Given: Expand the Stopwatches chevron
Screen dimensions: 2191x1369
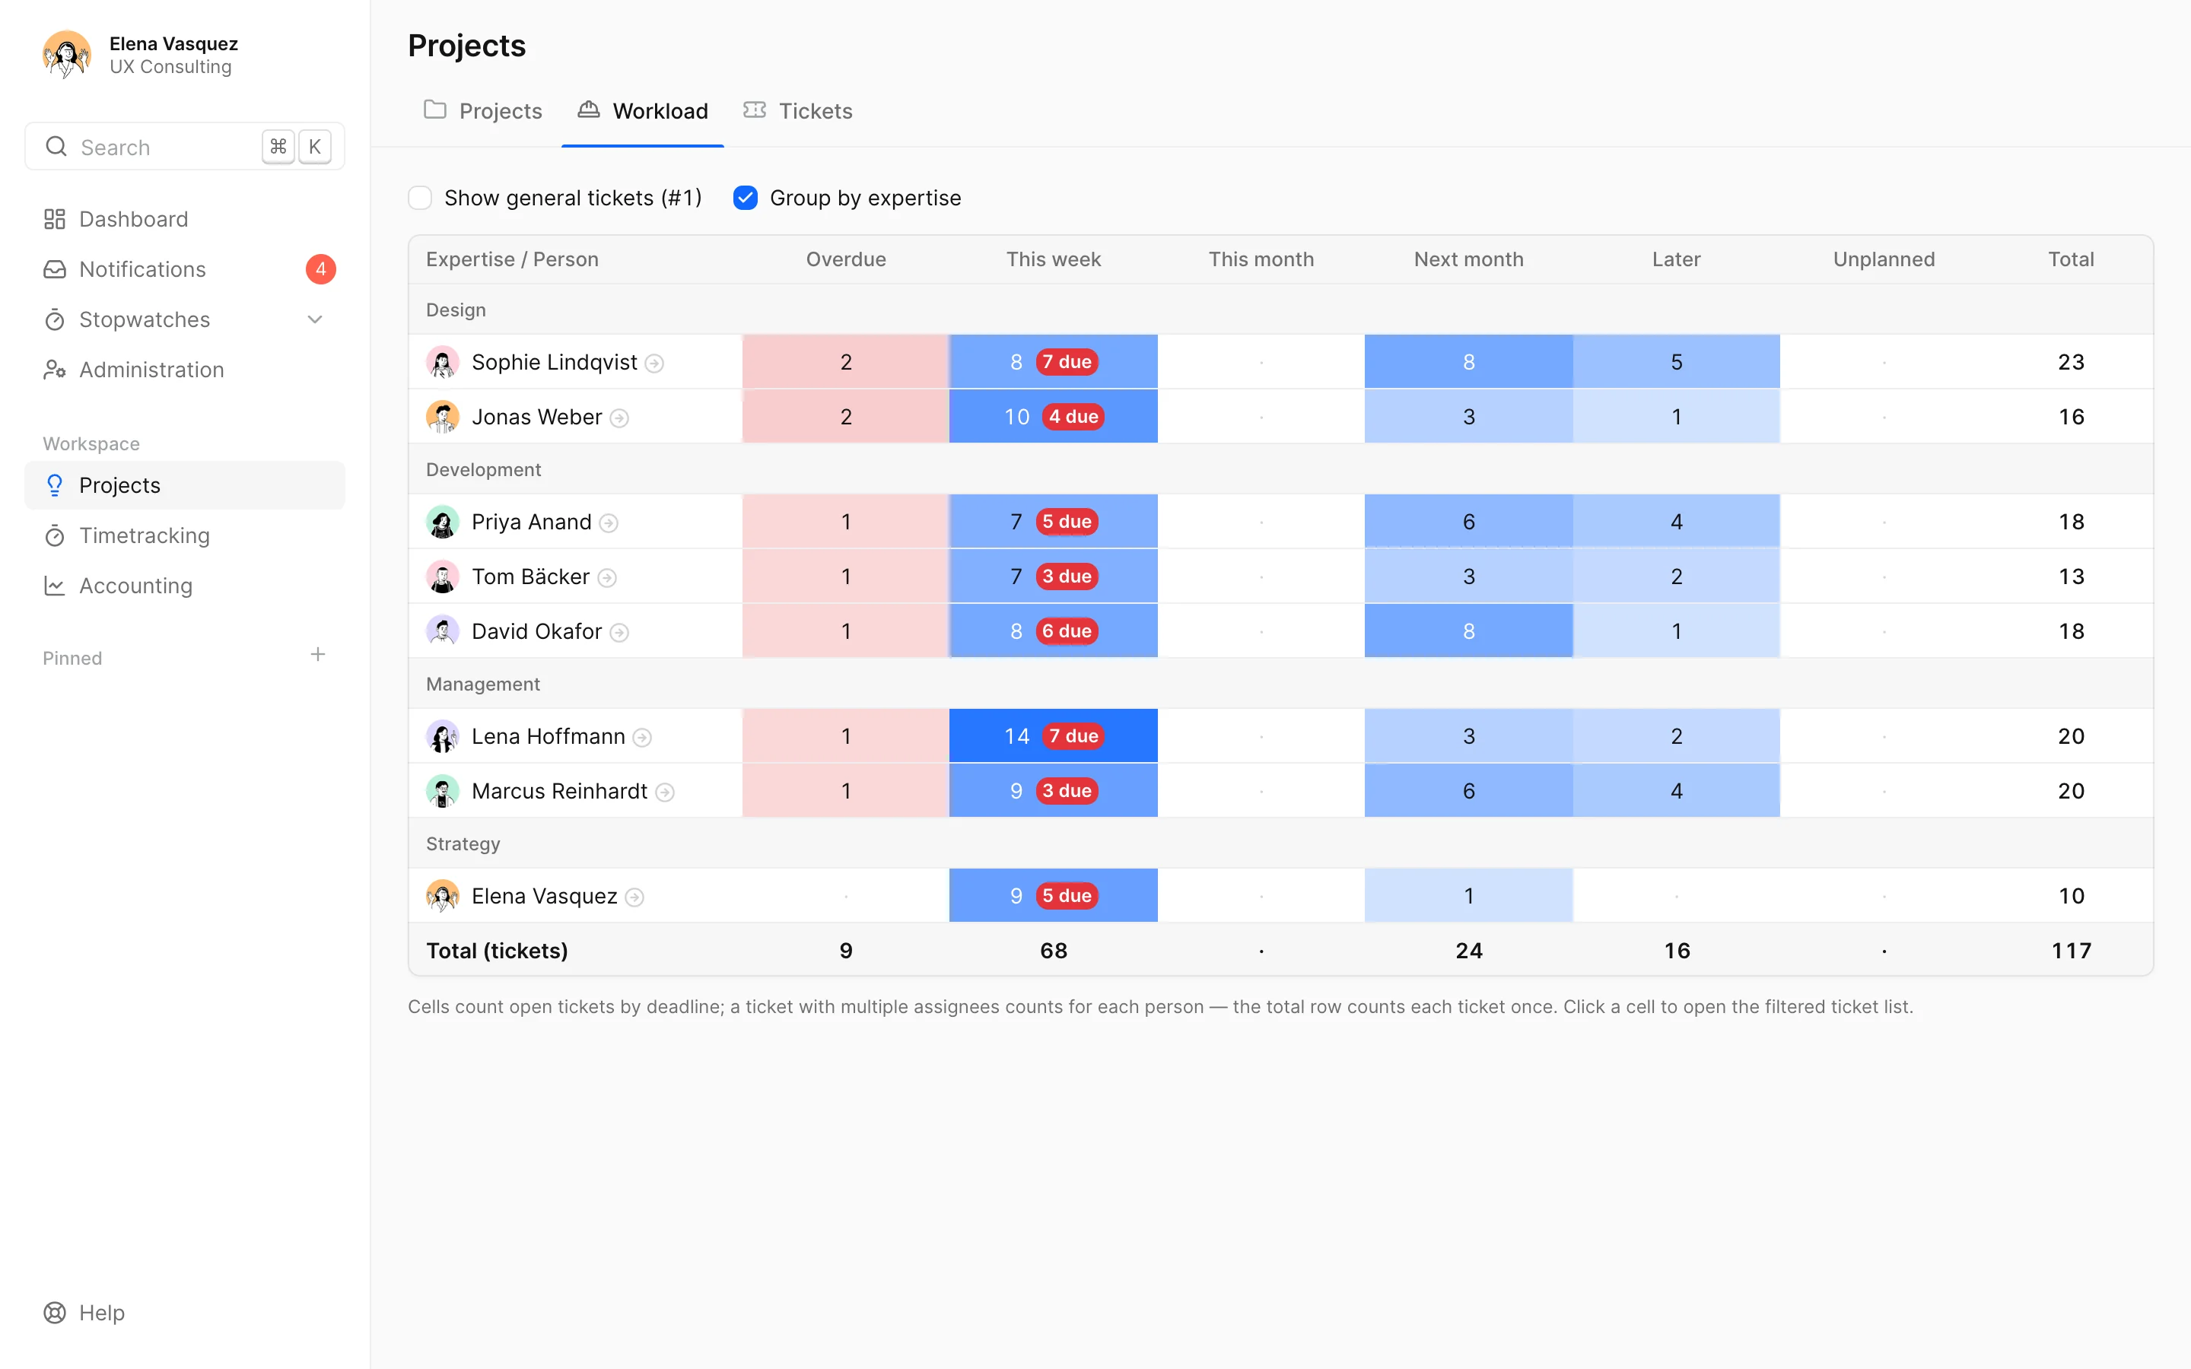Looking at the screenshot, I should [315, 319].
